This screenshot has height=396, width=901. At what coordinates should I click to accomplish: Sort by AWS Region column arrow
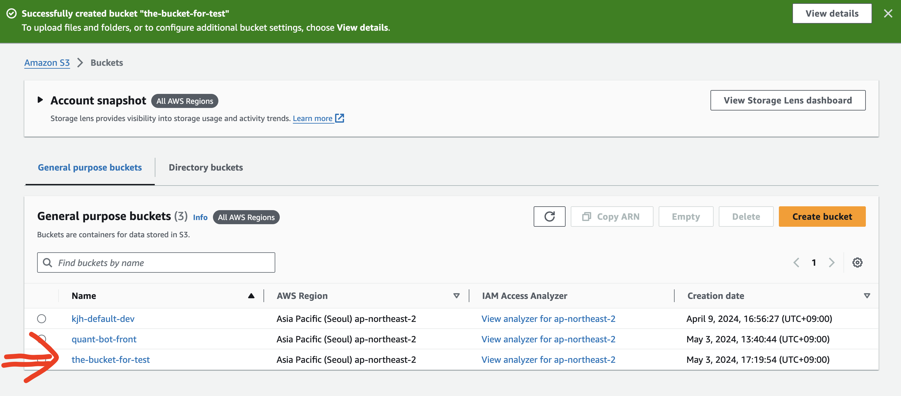click(x=456, y=296)
